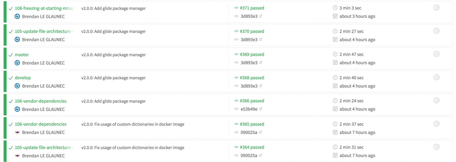Open commit 3d893e3 on the develop row
Image resolution: width=456 pixels, height=162 pixels.
coord(249,86)
